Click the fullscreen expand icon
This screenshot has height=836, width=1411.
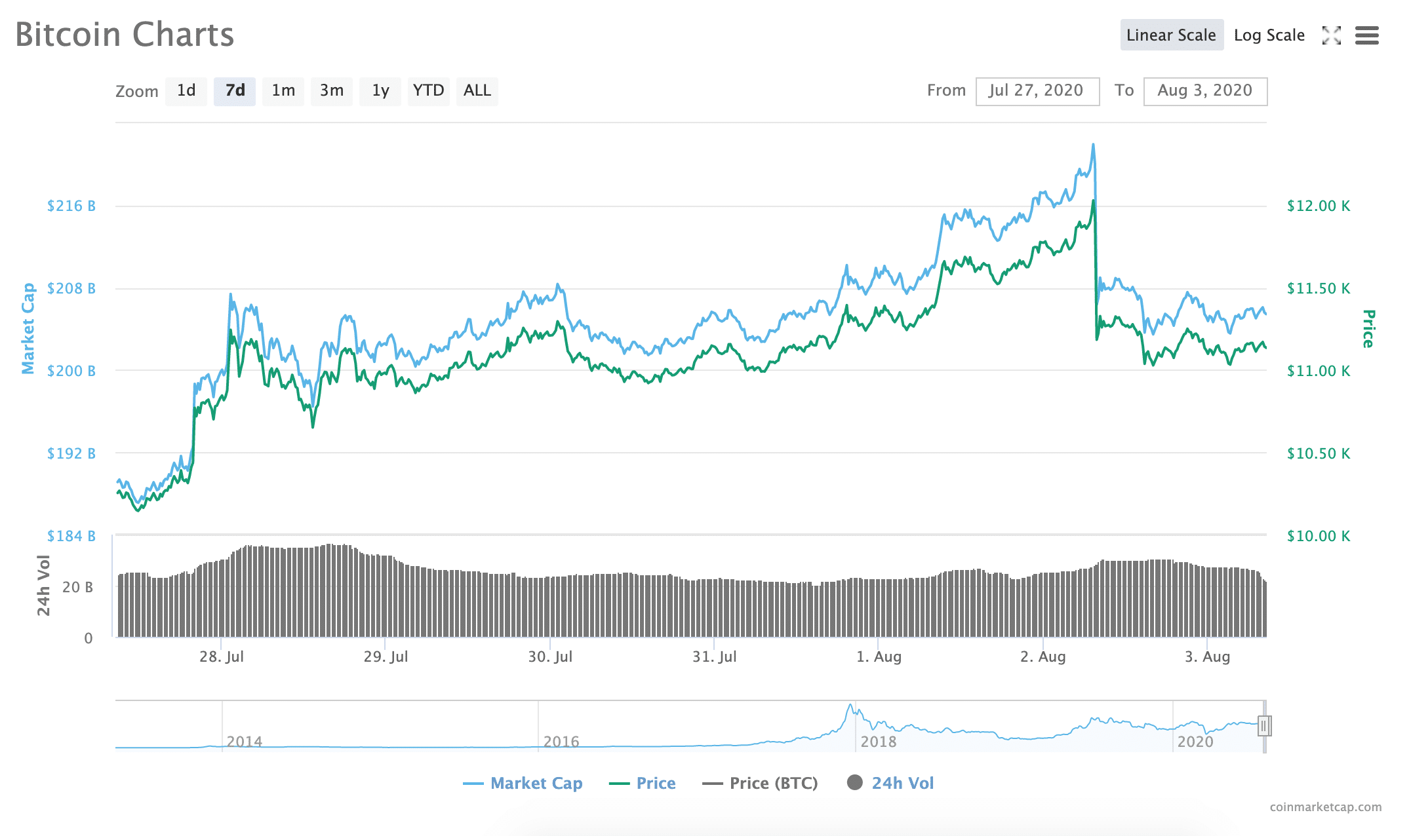pos(1331,35)
